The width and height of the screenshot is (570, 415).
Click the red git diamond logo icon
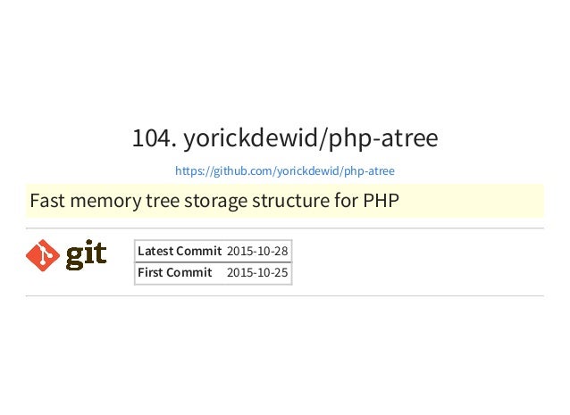pos(43,255)
